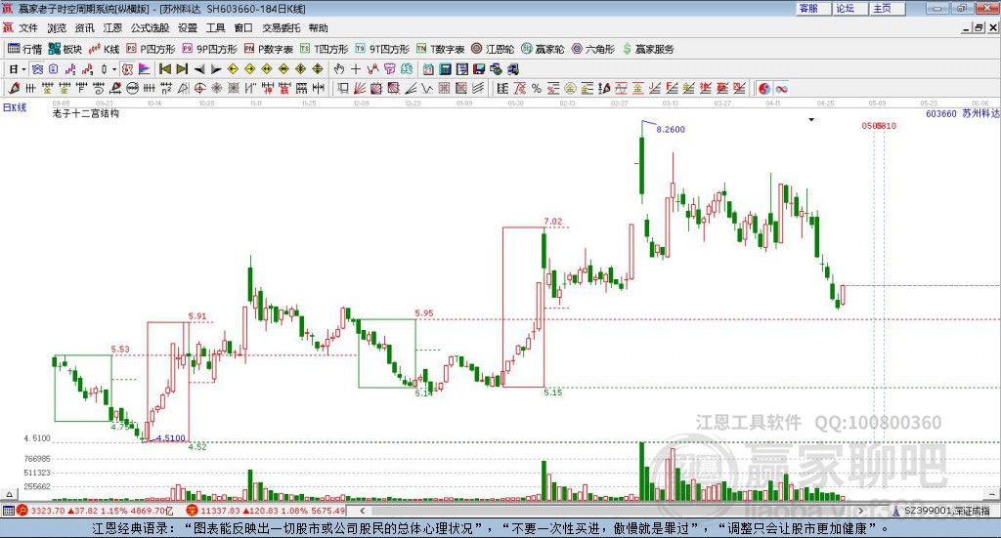The width and height of the screenshot is (1001, 538).
Task: Click the 主页 homepage button
Action: [x=887, y=8]
